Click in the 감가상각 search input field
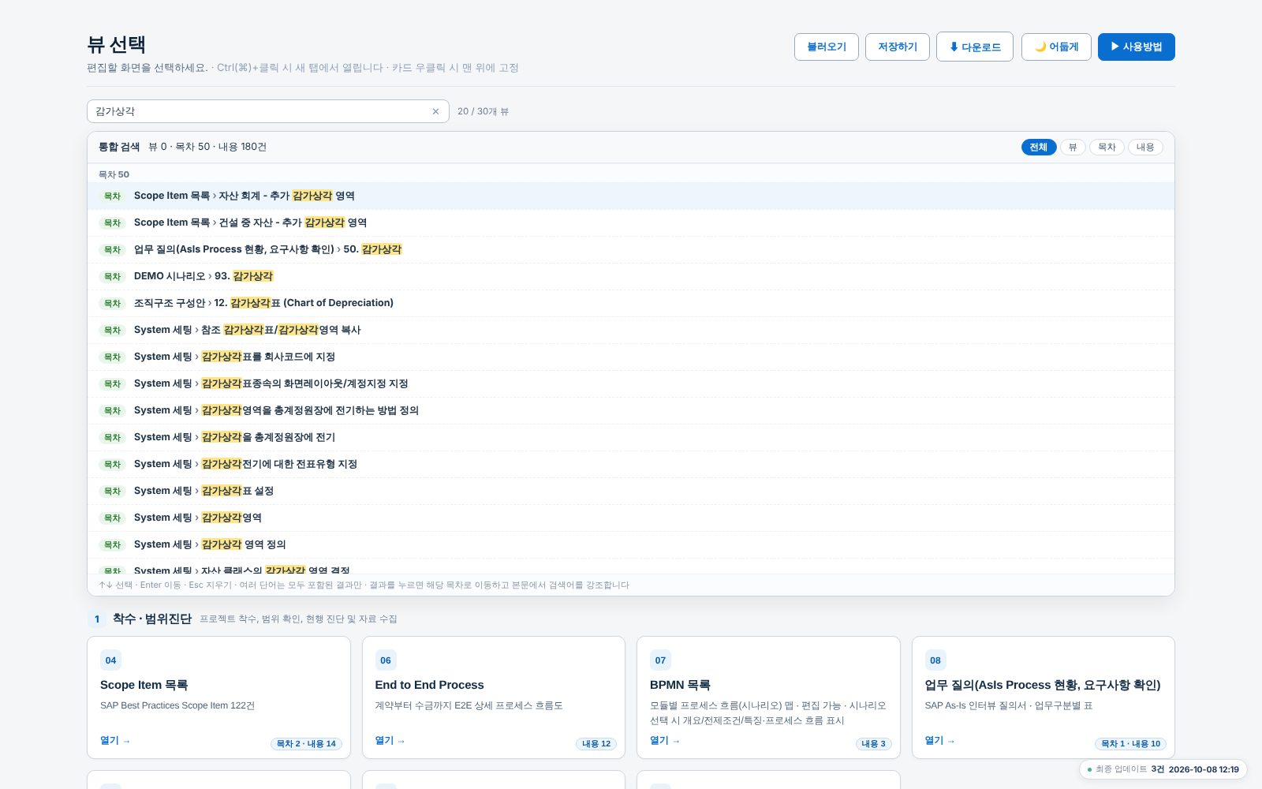Viewport: 1262px width, 789px height. [x=260, y=111]
